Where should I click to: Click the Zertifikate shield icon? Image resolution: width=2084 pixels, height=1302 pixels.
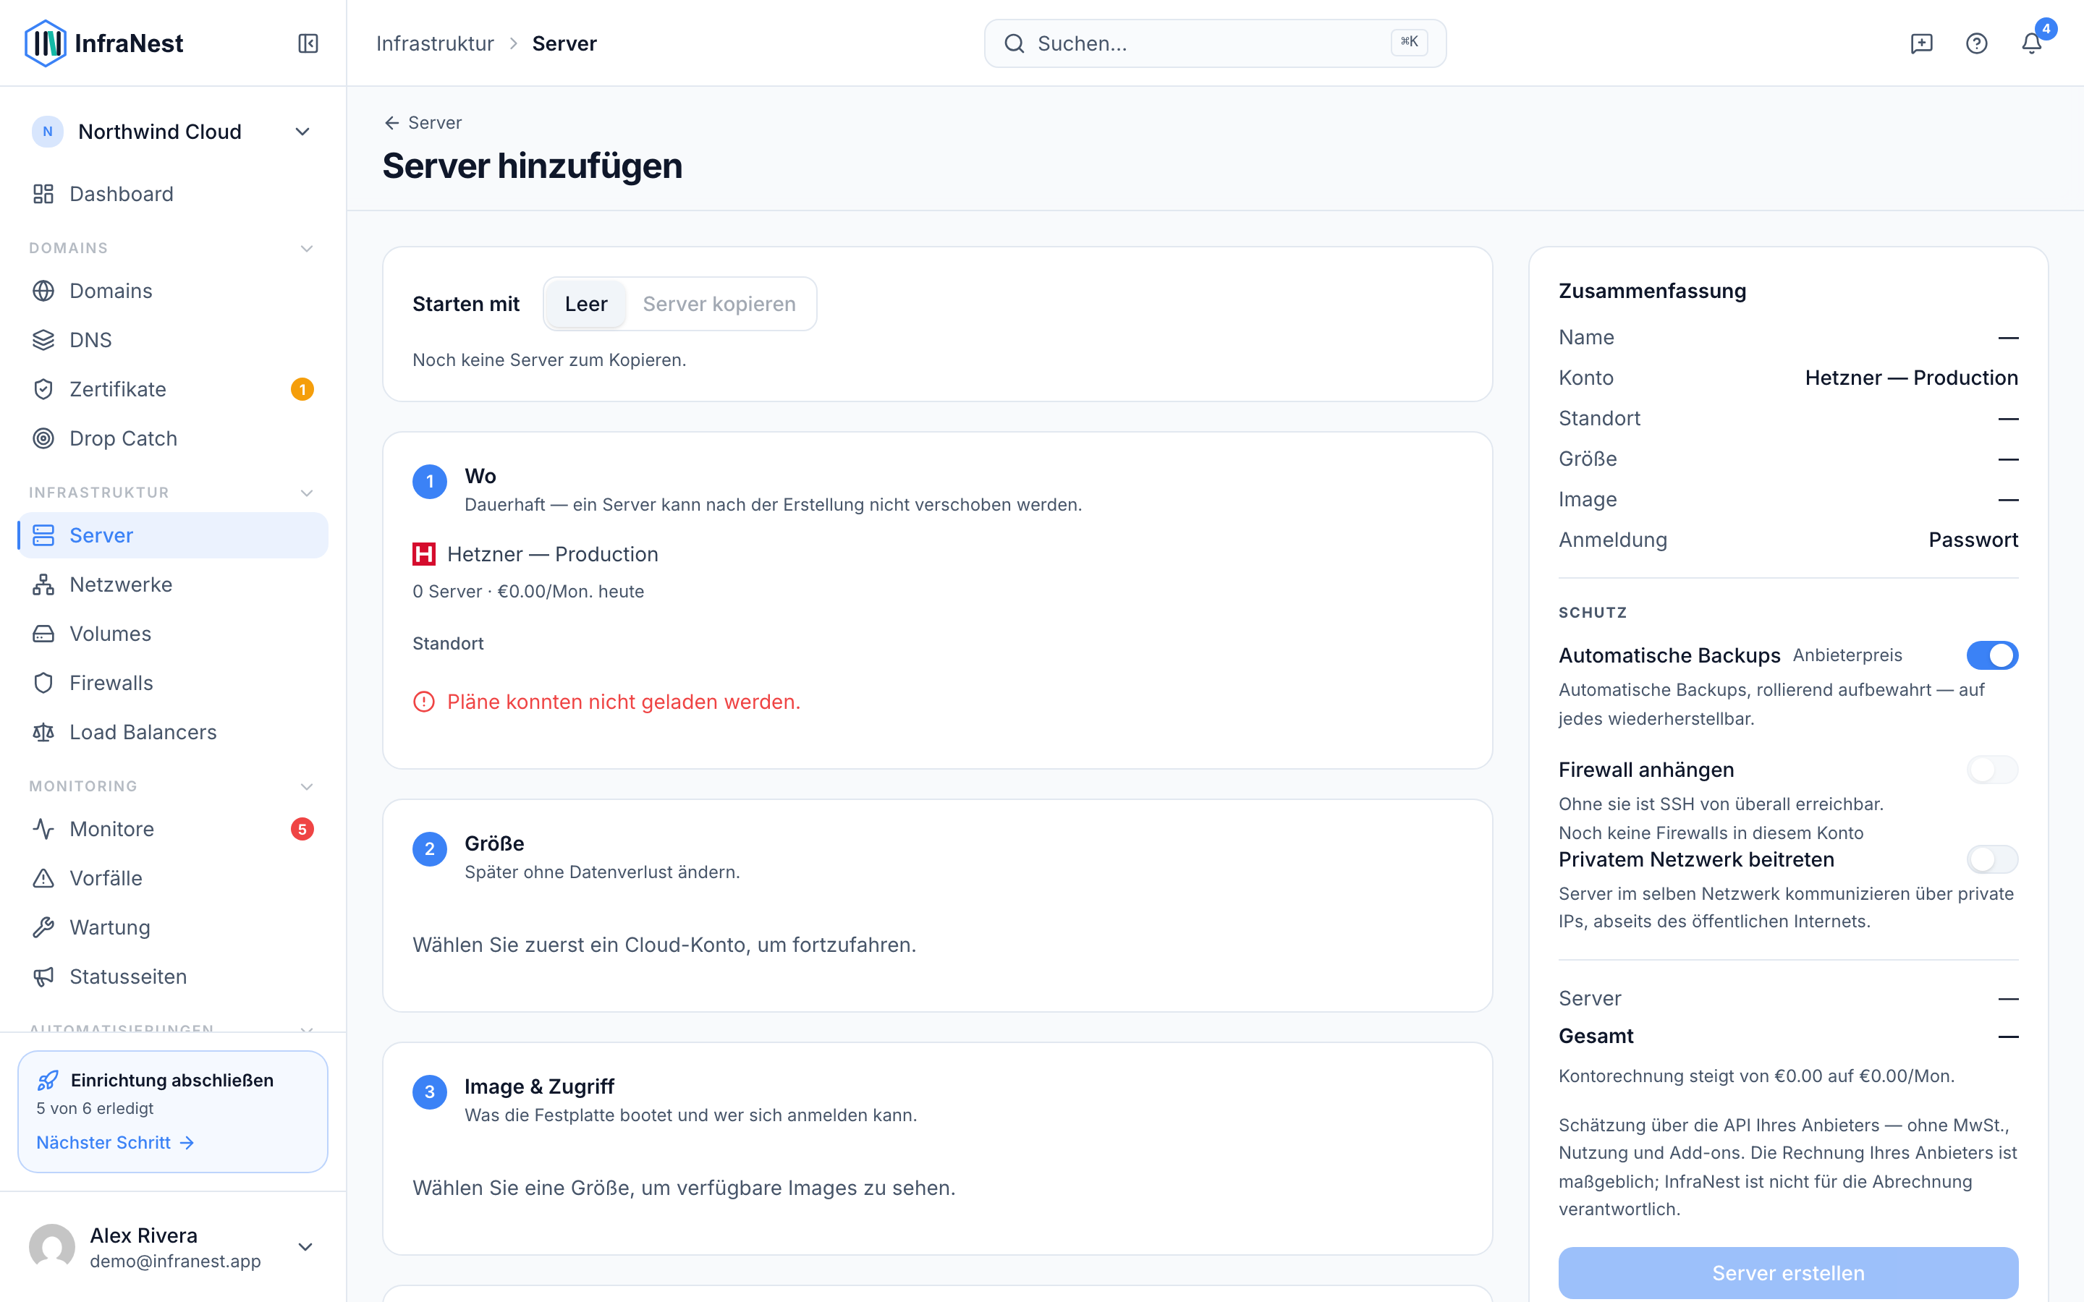[43, 389]
